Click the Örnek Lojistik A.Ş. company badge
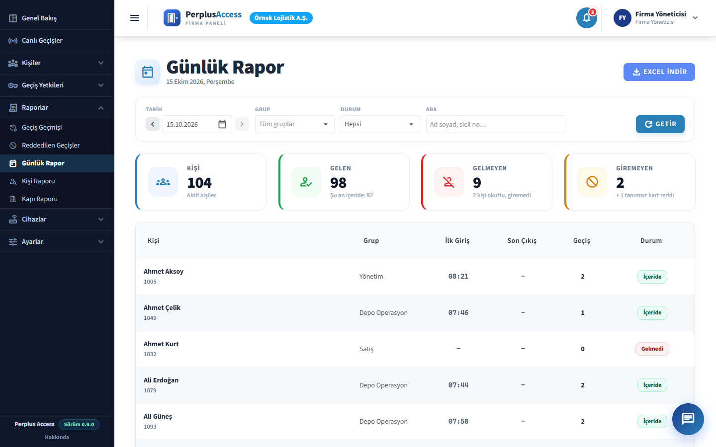Screen dimensions: 716x447 (281, 18)
